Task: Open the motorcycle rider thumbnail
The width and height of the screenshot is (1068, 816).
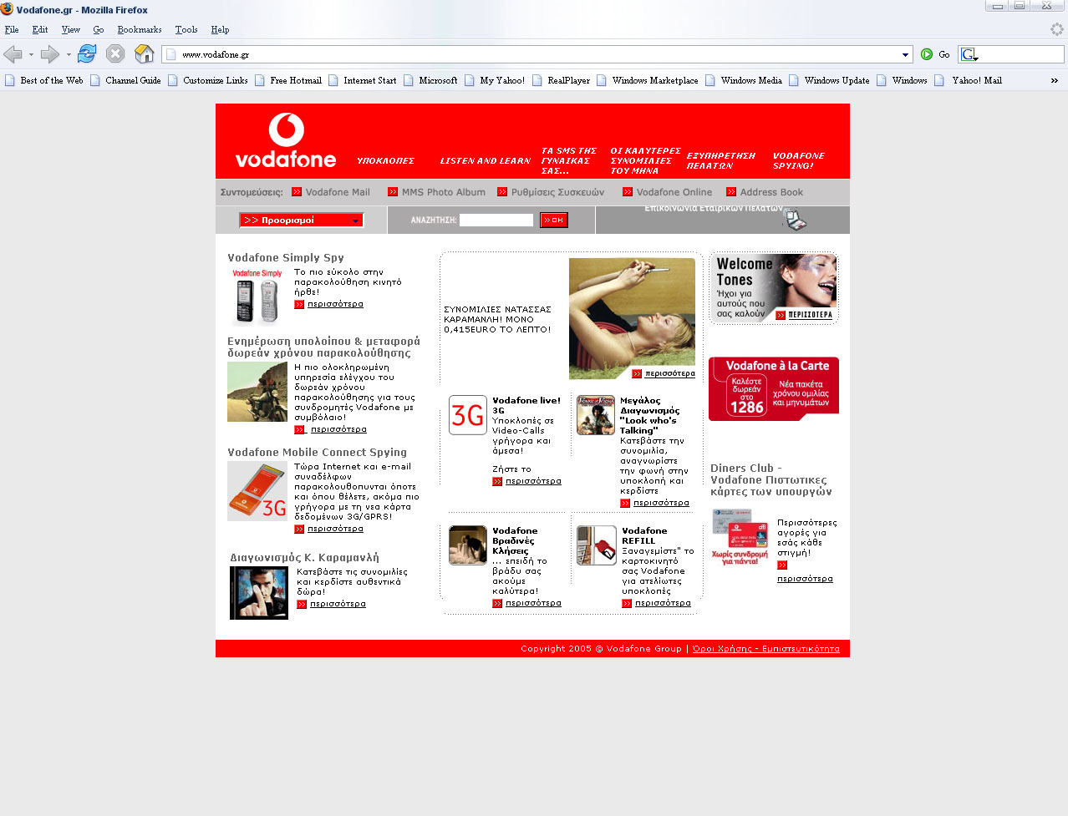Action: 257,392
